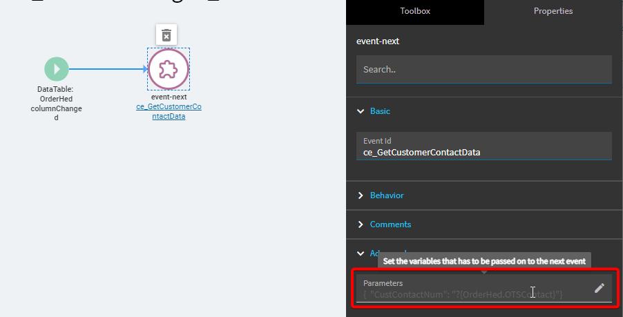The width and height of the screenshot is (623, 317).
Task: Expand the Behavior section chevron
Action: [360, 195]
